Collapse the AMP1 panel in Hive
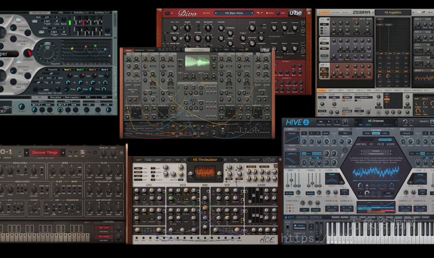This screenshot has width=434, height=258. [x=286, y=170]
